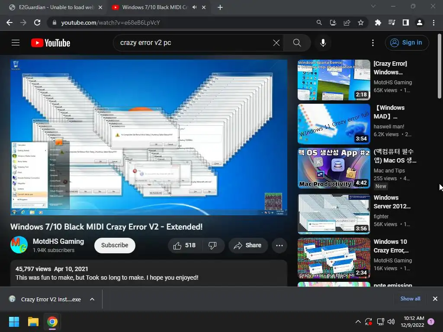Click the browser forward arrow
The height and width of the screenshot is (332, 443).
[23, 22]
